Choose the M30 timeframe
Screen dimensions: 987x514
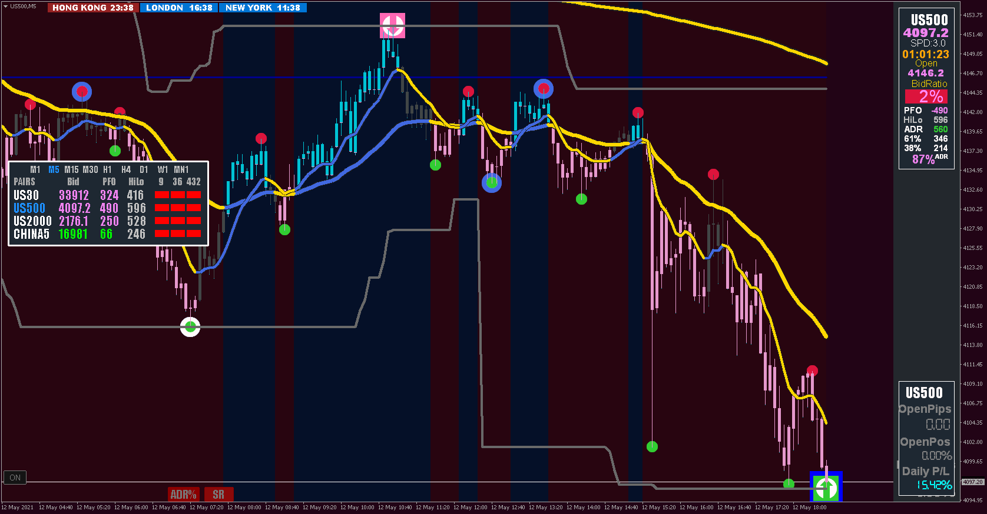pyautogui.click(x=90, y=169)
